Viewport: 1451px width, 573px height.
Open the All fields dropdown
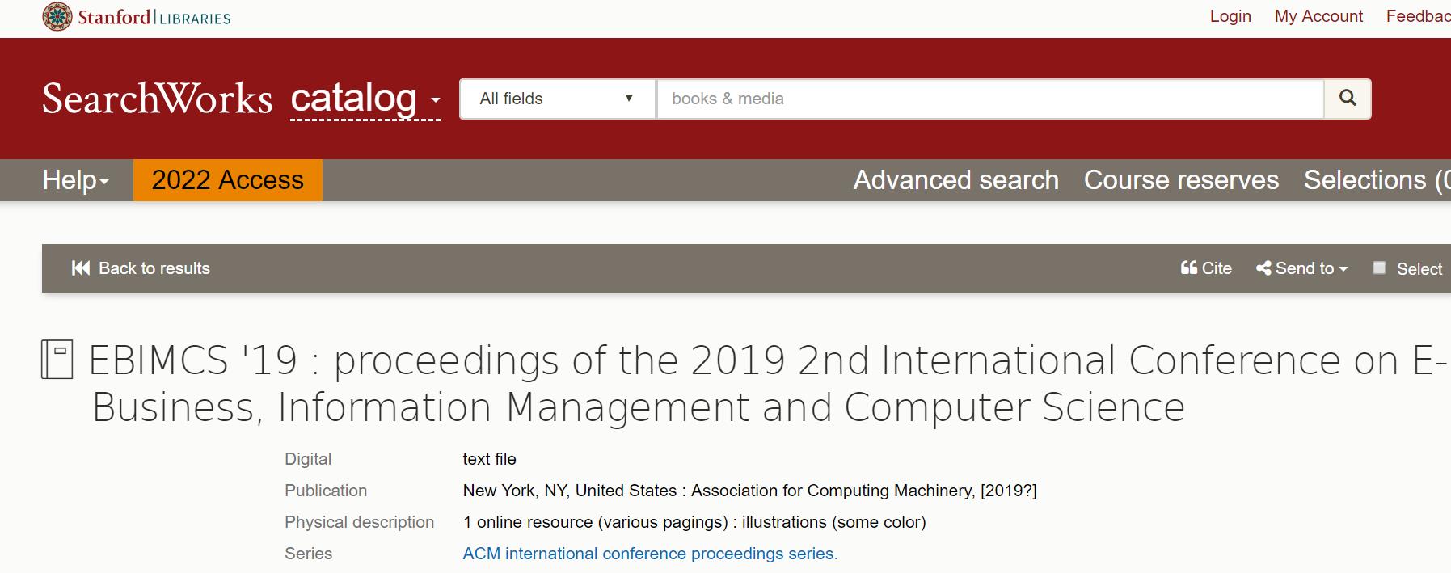[557, 99]
